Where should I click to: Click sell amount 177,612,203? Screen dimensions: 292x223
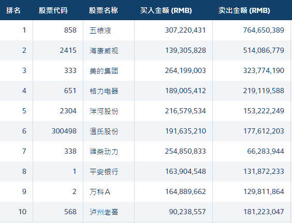(264, 131)
